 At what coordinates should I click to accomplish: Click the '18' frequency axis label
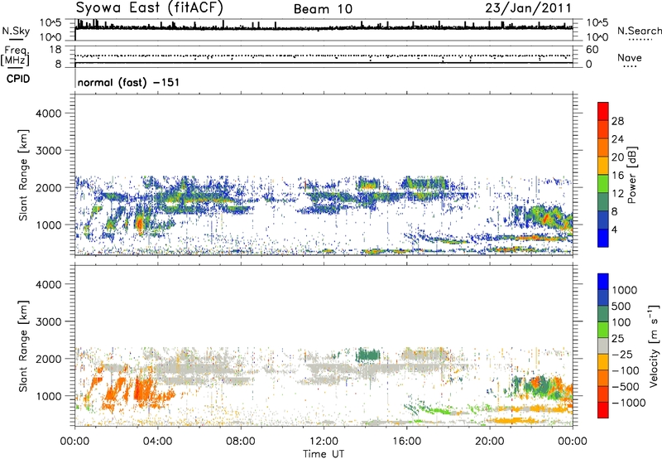55,50
